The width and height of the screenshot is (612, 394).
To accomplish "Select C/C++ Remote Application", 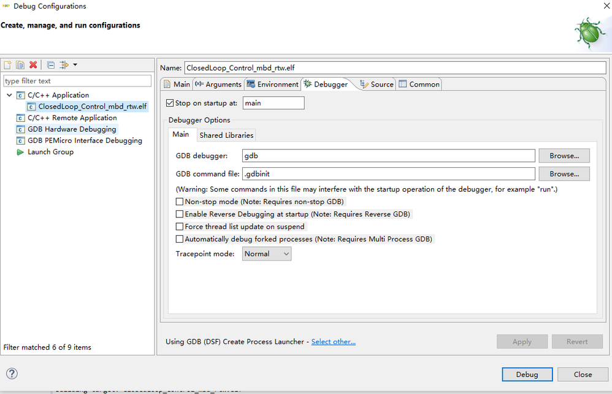I will pyautogui.click(x=72, y=118).
